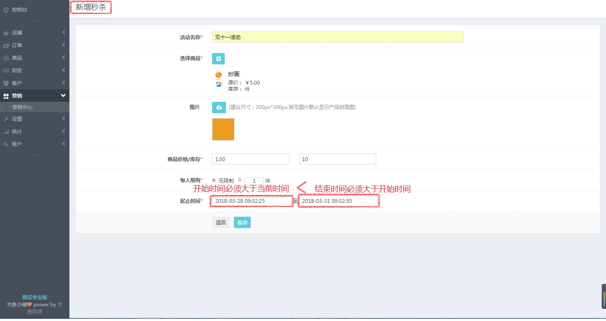Viewport: 606px width, 321px height.
Task: Click the 保存 button
Action: click(242, 223)
